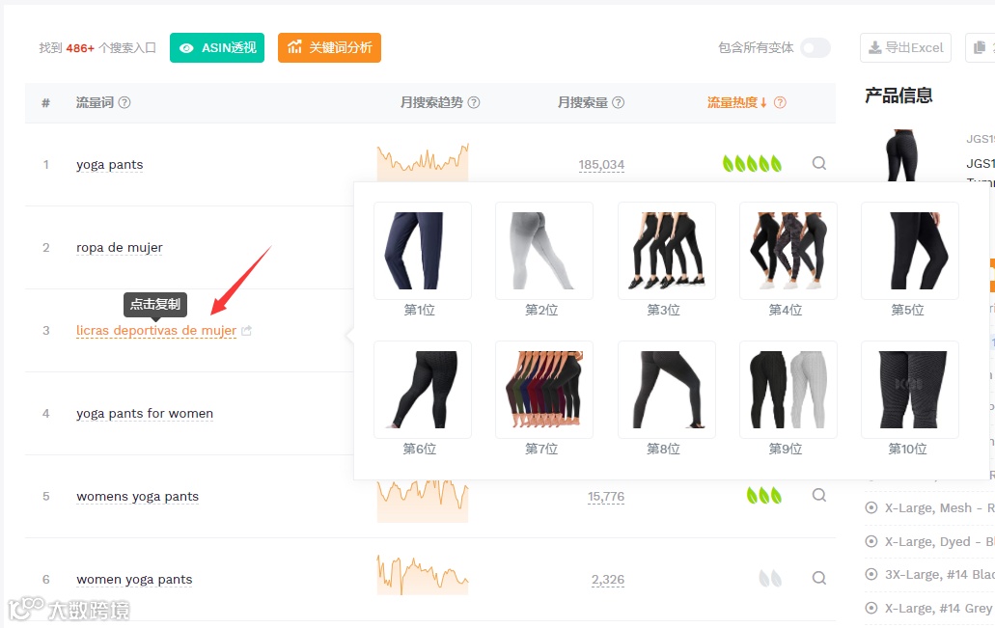The image size is (995, 628).
Task: Show help for 月搜索量 column
Action: tap(618, 102)
